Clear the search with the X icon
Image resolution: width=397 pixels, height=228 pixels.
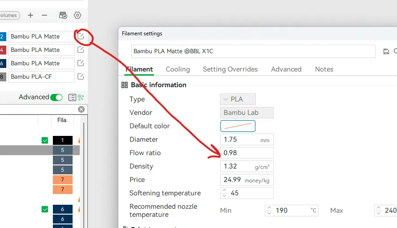(81, 109)
